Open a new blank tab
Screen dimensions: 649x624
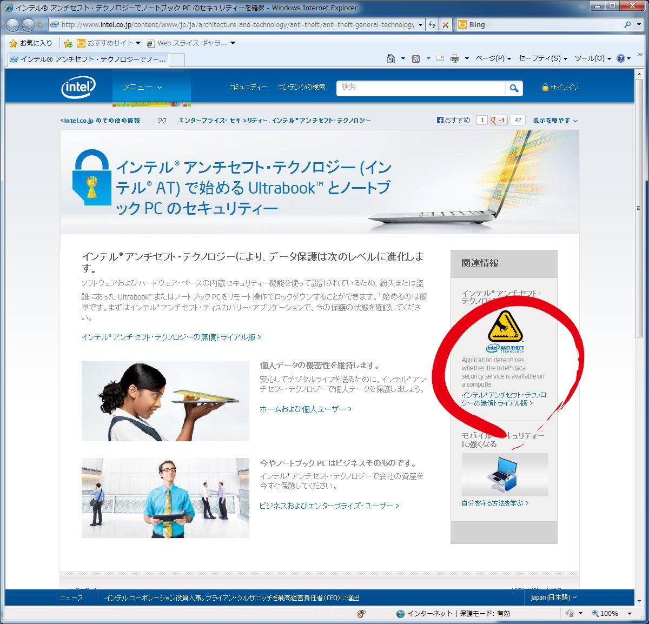tap(177, 59)
